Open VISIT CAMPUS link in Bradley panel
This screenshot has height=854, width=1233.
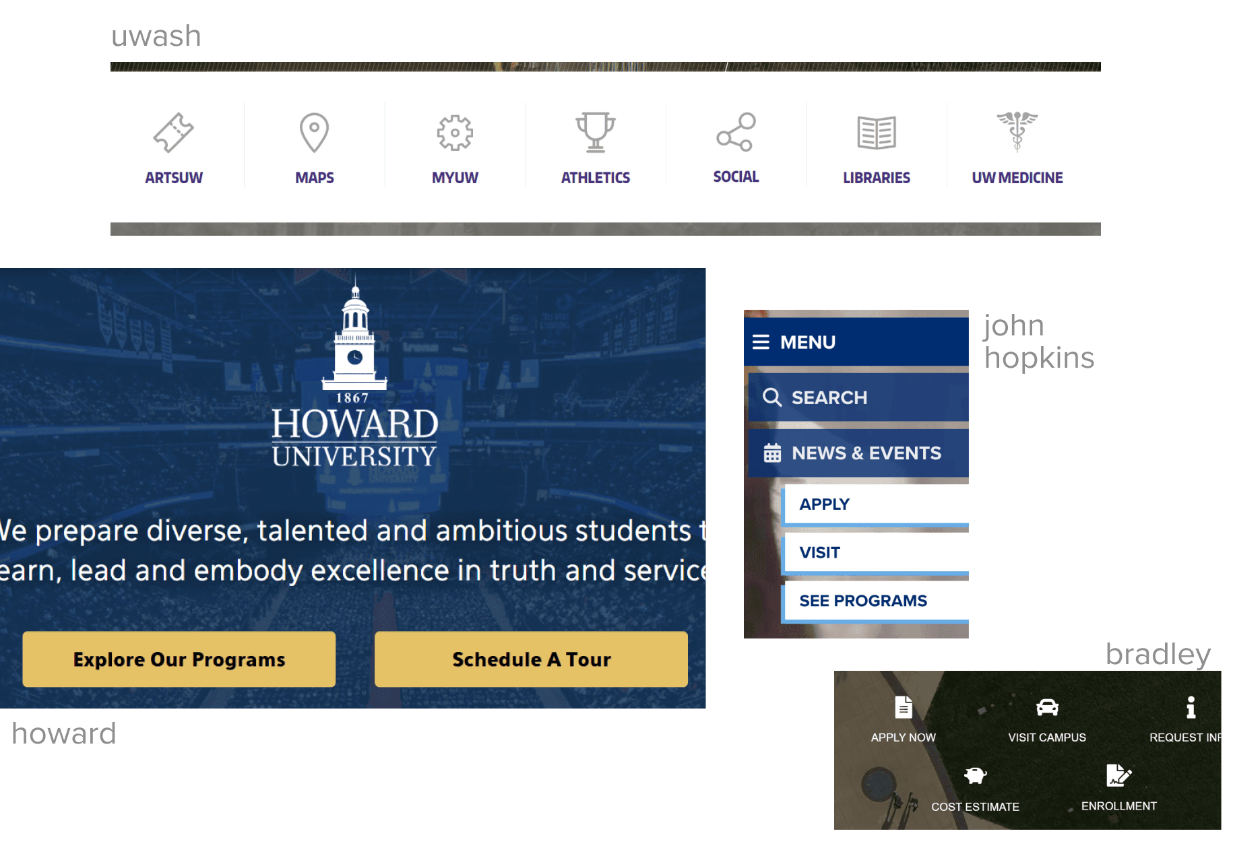point(1047,737)
